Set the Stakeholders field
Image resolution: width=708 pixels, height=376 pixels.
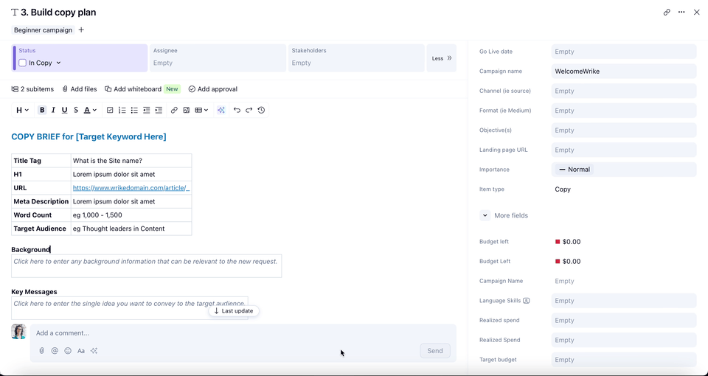click(x=356, y=58)
